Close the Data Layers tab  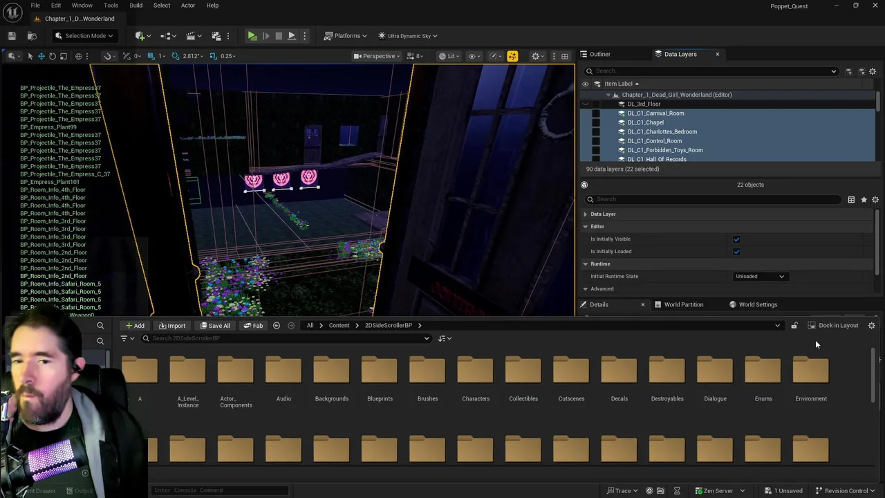tap(717, 54)
